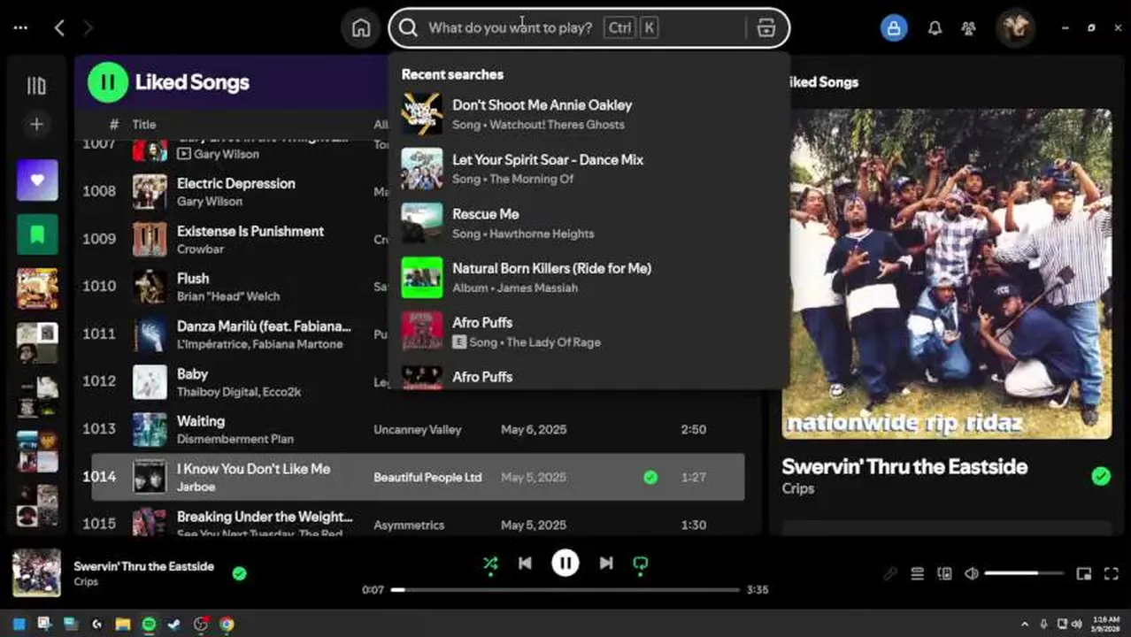Open the Queue icon
The height and width of the screenshot is (637, 1131).
coord(918,574)
